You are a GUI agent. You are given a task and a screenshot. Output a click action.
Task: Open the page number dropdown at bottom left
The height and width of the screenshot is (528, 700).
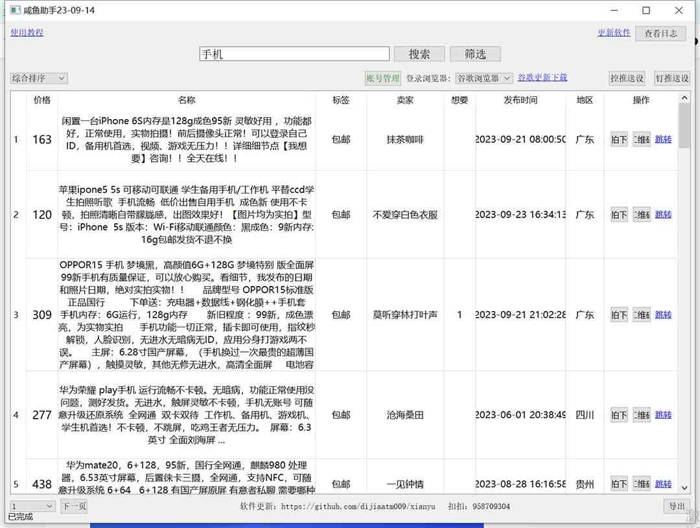31,506
